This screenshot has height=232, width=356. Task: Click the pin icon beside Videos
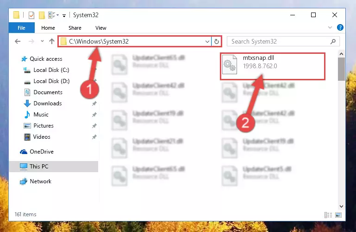click(x=94, y=137)
